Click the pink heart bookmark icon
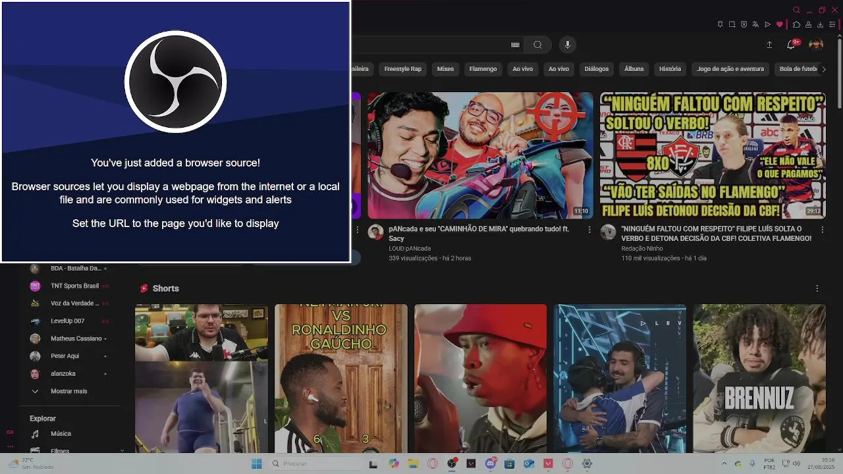843x474 pixels. [x=780, y=24]
